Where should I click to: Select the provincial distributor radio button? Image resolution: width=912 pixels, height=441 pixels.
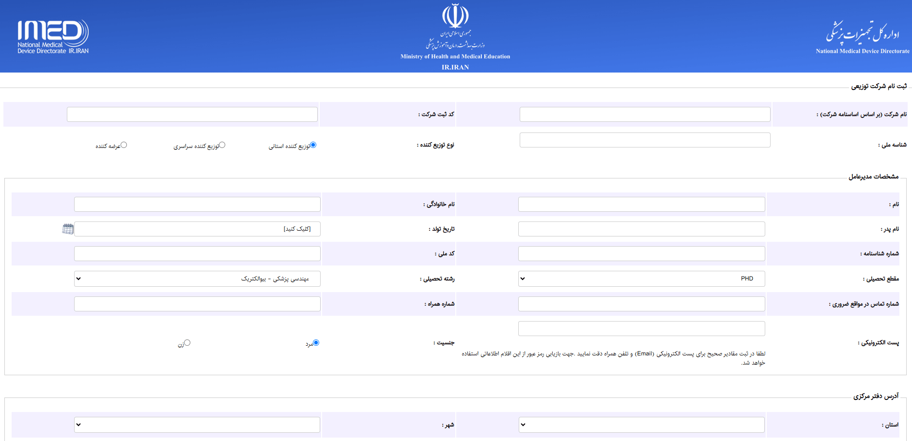click(313, 145)
